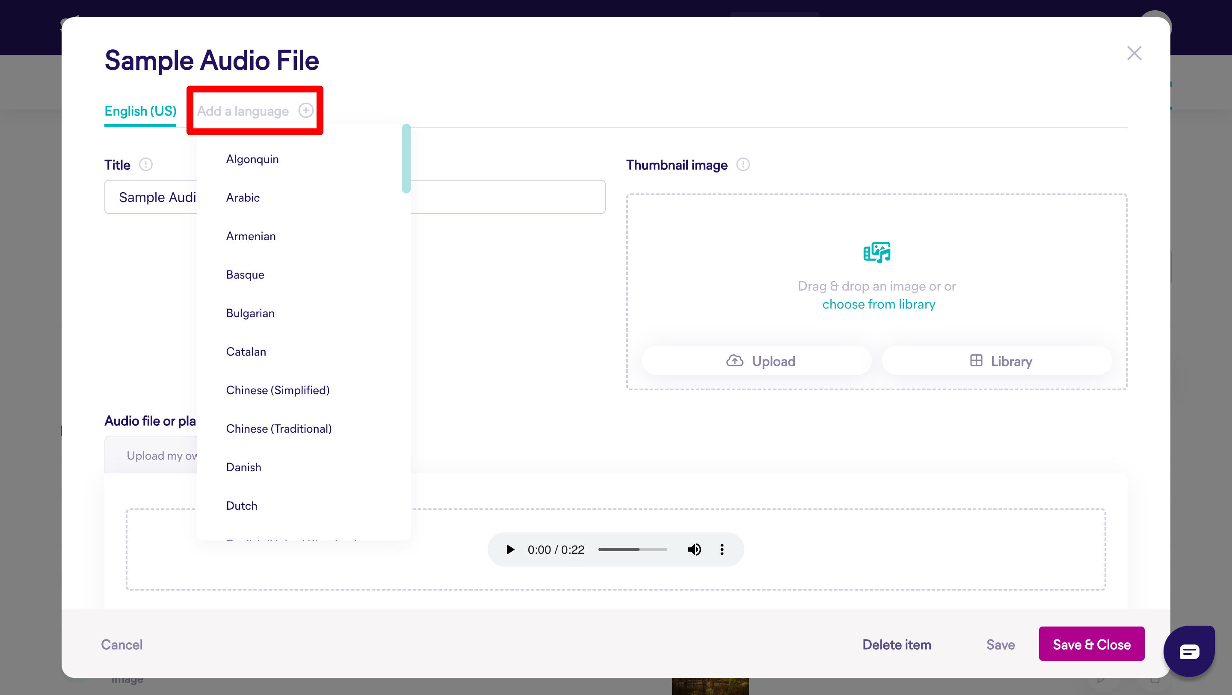Mute the audio player volume
Image resolution: width=1232 pixels, height=695 pixels.
(x=694, y=549)
